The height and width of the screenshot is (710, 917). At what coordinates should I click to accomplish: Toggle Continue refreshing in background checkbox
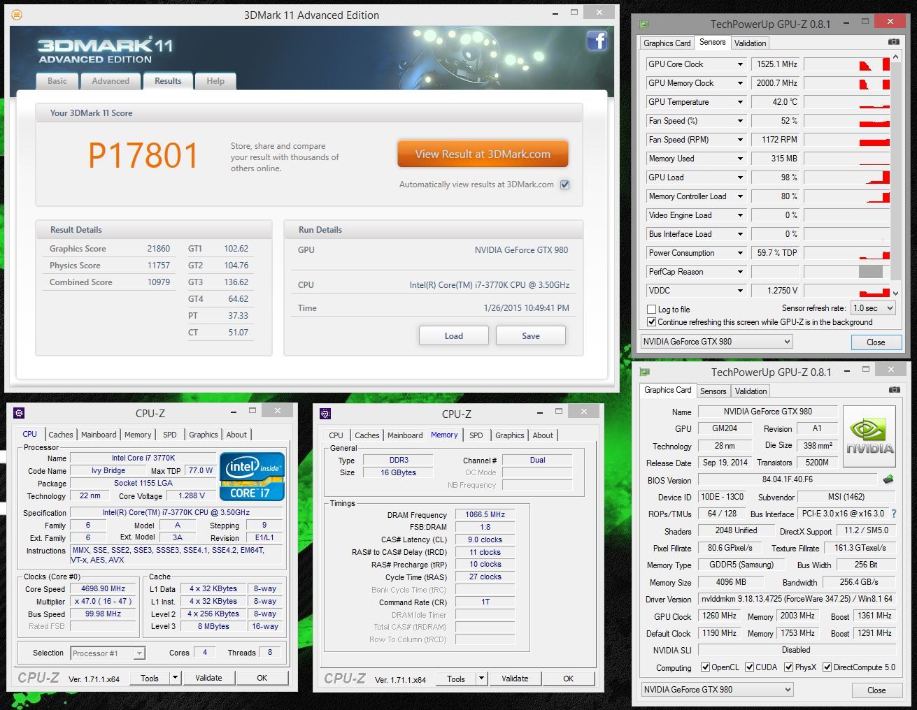[x=652, y=322]
